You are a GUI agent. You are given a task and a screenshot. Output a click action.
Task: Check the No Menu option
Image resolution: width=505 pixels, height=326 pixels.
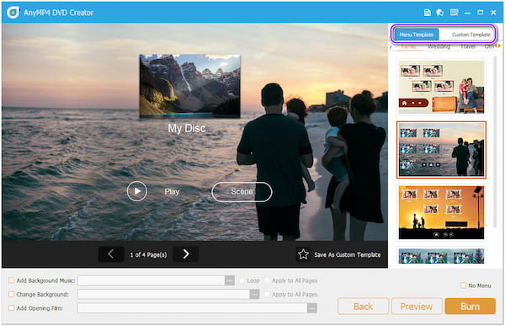463,286
